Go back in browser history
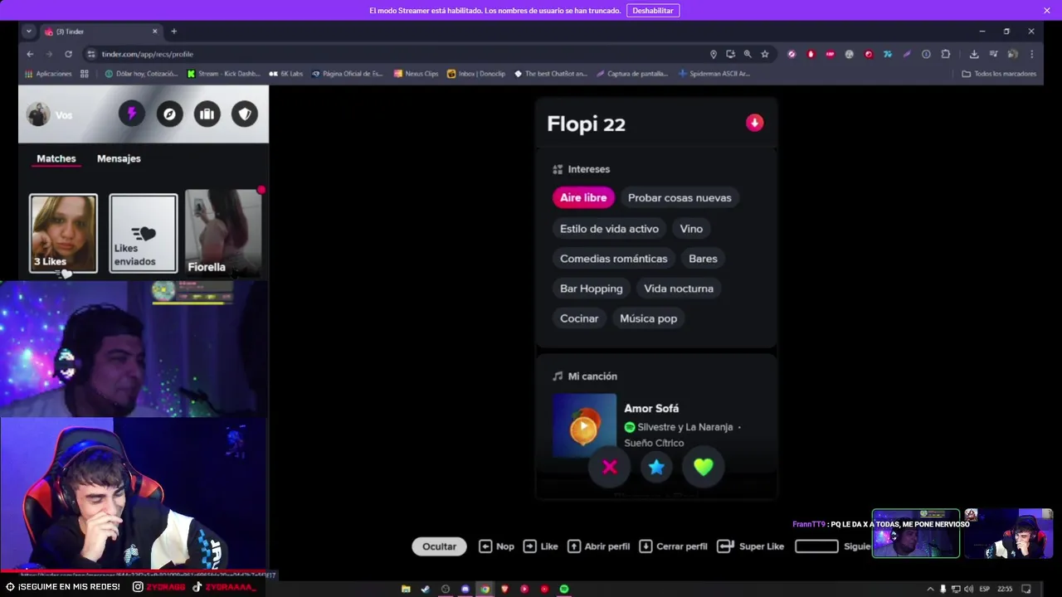The height and width of the screenshot is (597, 1062). 30,54
